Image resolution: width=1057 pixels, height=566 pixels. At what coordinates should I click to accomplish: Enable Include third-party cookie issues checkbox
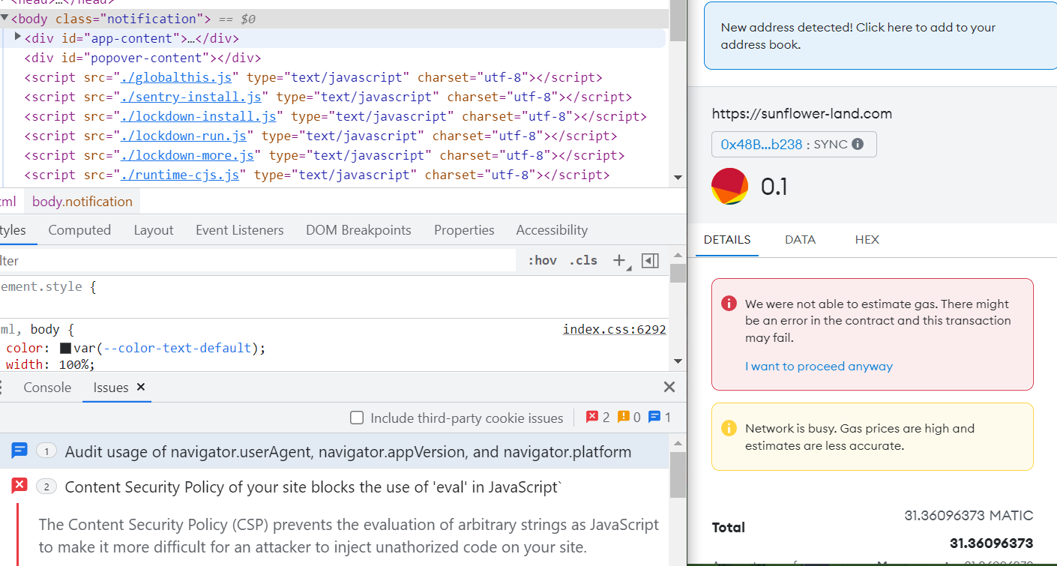(357, 418)
